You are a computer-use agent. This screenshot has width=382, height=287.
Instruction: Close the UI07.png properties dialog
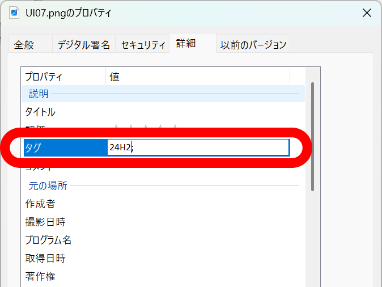[367, 12]
